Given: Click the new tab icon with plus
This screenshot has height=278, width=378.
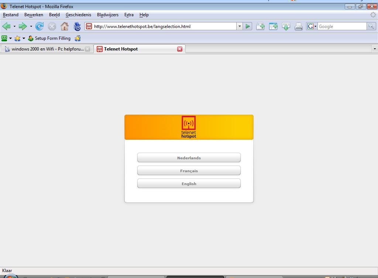Looking at the screenshot, I should [260, 26].
